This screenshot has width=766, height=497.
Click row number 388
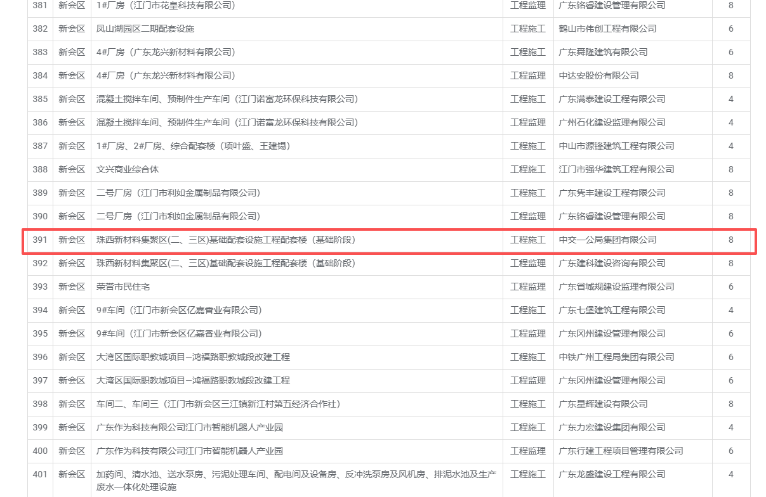[x=40, y=169]
